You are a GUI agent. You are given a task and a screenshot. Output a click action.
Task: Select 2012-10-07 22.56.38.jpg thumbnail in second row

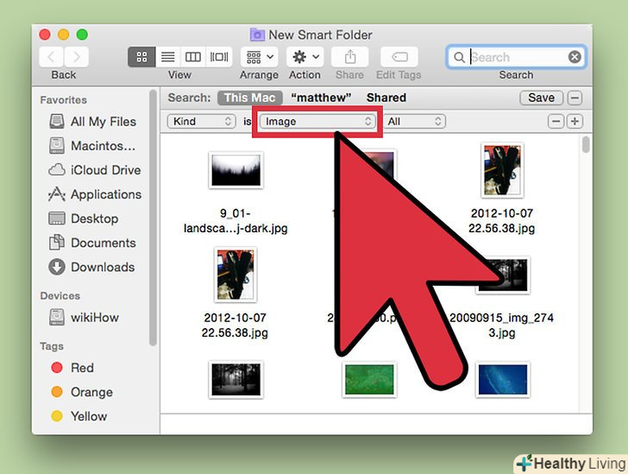[x=235, y=275]
